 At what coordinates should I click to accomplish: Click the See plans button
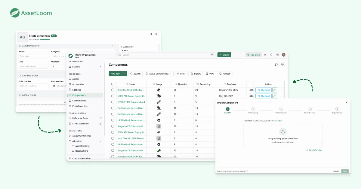pos(254,55)
